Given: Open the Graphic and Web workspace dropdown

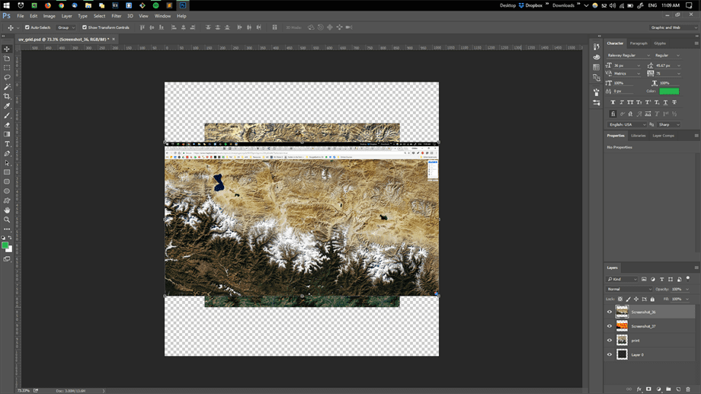Looking at the screenshot, I should tap(674, 27).
